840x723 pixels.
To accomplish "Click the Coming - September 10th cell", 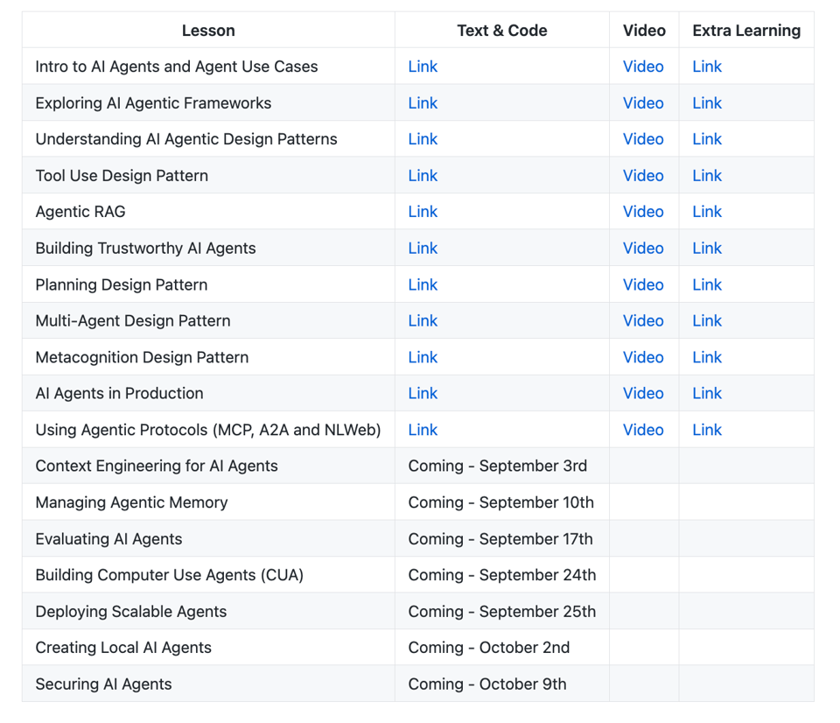I will [x=500, y=502].
